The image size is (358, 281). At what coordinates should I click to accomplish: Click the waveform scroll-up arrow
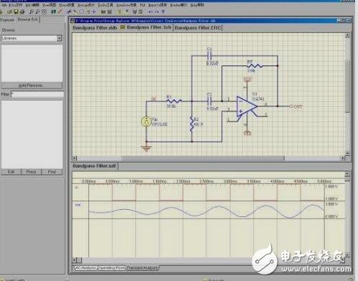tap(347, 173)
